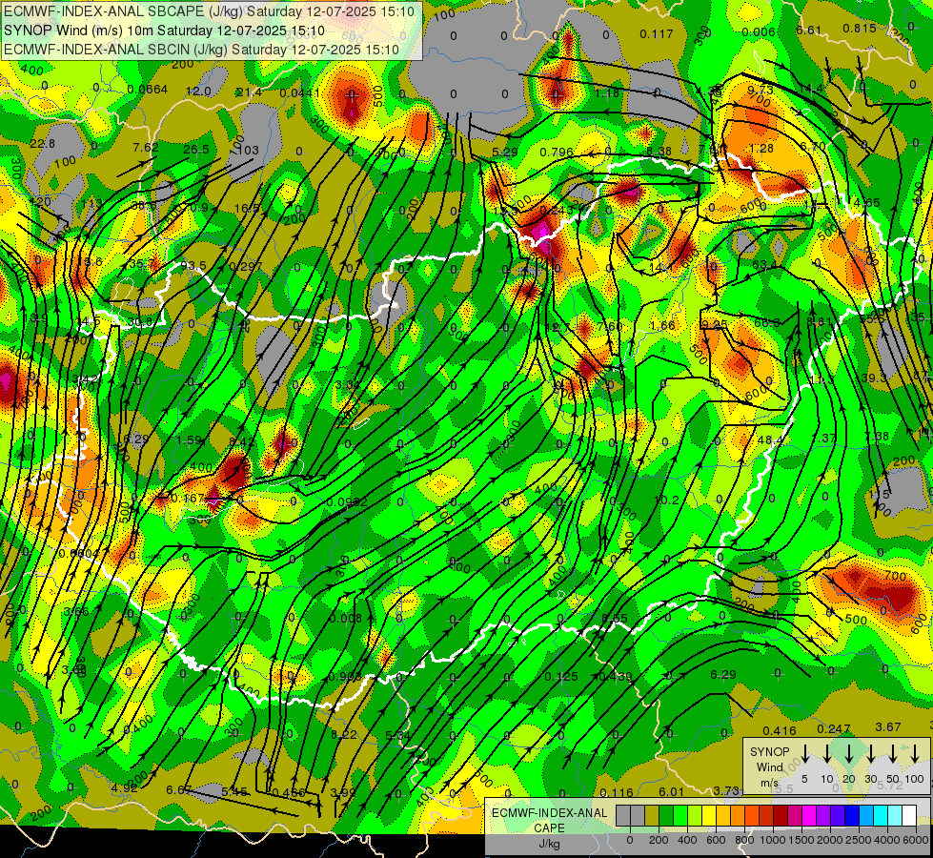Click the J/kg unit label in legend
The image size is (933, 858).
(x=549, y=844)
